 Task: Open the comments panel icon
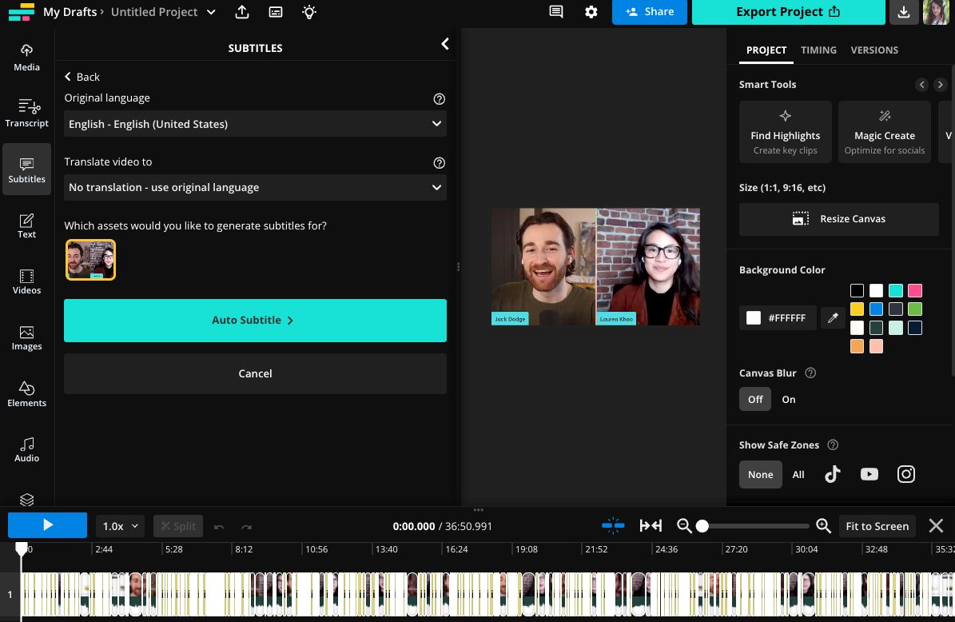[555, 12]
